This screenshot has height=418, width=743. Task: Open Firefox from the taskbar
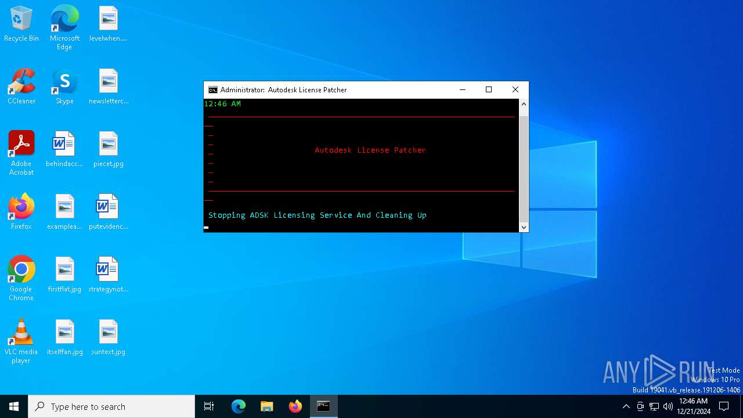(x=295, y=406)
